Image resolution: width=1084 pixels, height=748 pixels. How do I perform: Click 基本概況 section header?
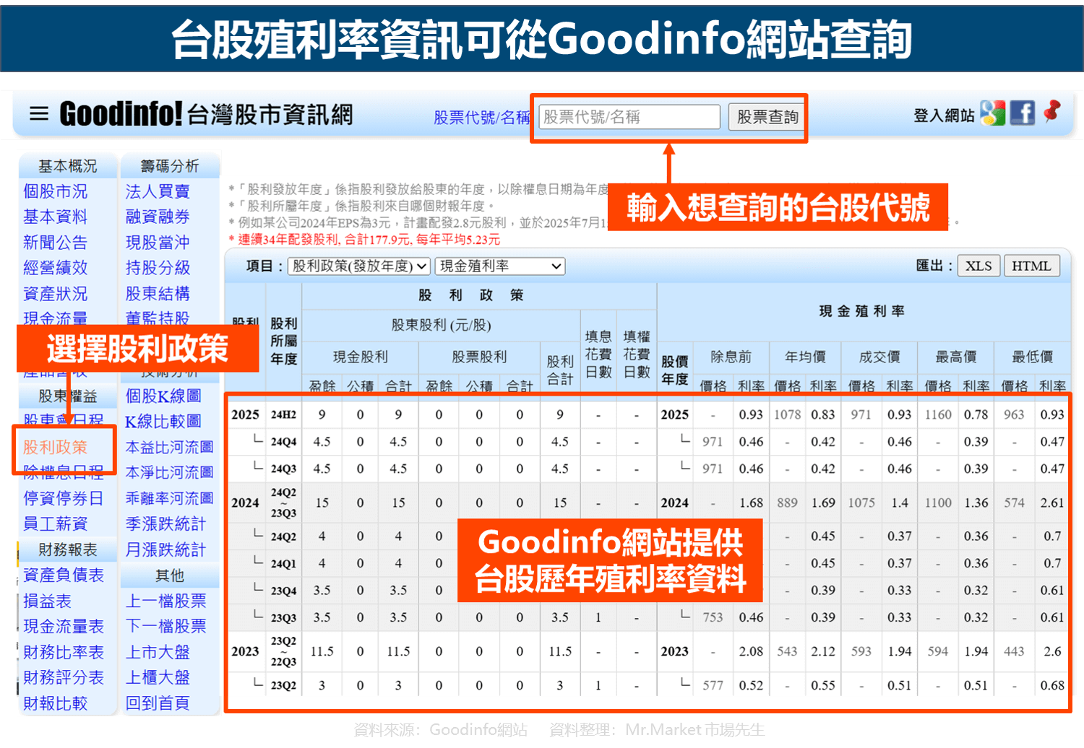[67, 166]
